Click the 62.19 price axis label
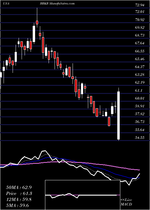 pyautogui.click(x=140, y=82)
